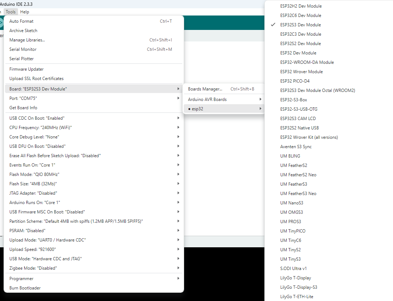Screen dimensions: 393x301
Task: Select the checked ESP32S3 Dev Module board
Action: [300, 25]
